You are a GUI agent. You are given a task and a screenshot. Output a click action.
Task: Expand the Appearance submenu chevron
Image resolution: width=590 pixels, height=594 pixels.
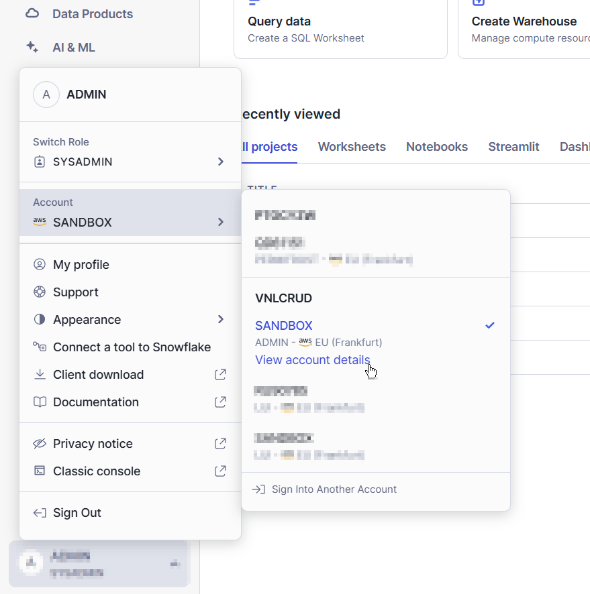click(x=221, y=319)
